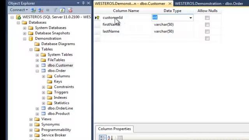Click the Filter icon in Object Explorer toolbar
This screenshot has width=249, height=140.
(55, 10)
